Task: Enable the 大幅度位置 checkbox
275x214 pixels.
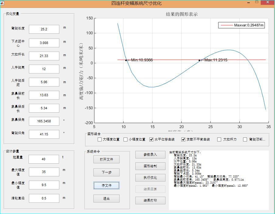Action: click(x=99, y=140)
